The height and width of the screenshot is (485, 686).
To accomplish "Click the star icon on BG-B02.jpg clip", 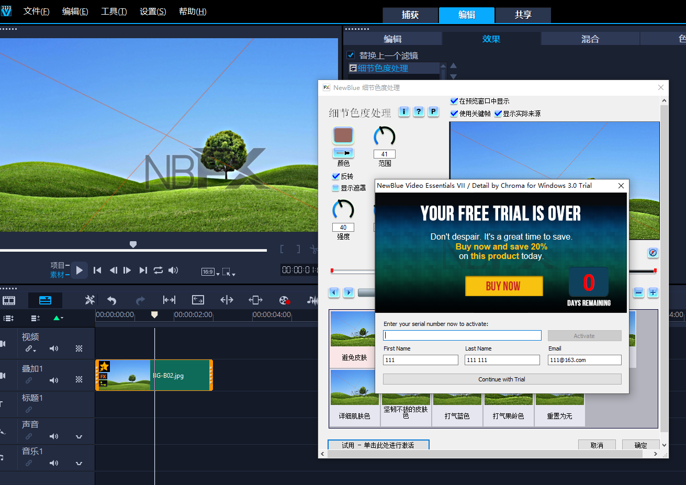I will coord(104,366).
